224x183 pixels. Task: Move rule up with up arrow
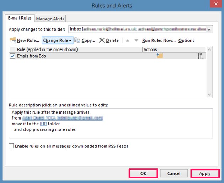(x=128, y=41)
